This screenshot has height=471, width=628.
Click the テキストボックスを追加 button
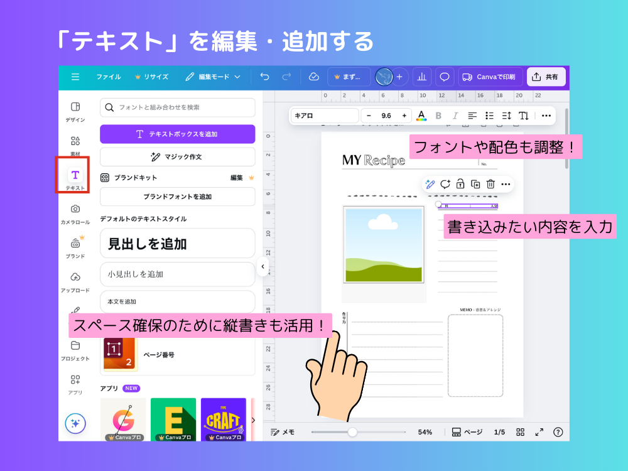pos(177,134)
